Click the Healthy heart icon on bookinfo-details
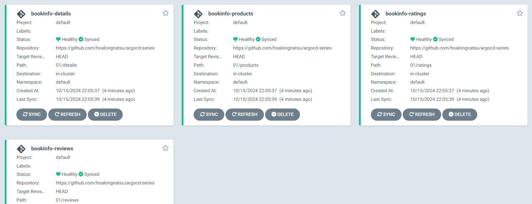The image size is (532, 204). [58, 39]
